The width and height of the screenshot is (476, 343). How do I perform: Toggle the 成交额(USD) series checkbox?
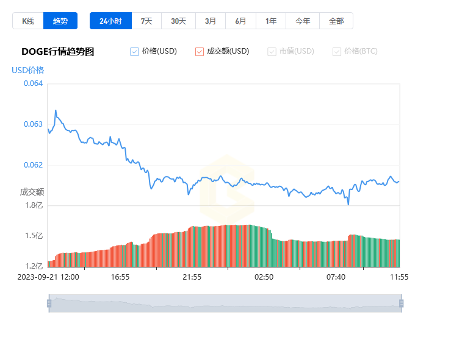click(x=200, y=52)
